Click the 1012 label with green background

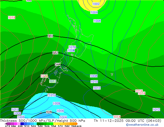[53, 81]
